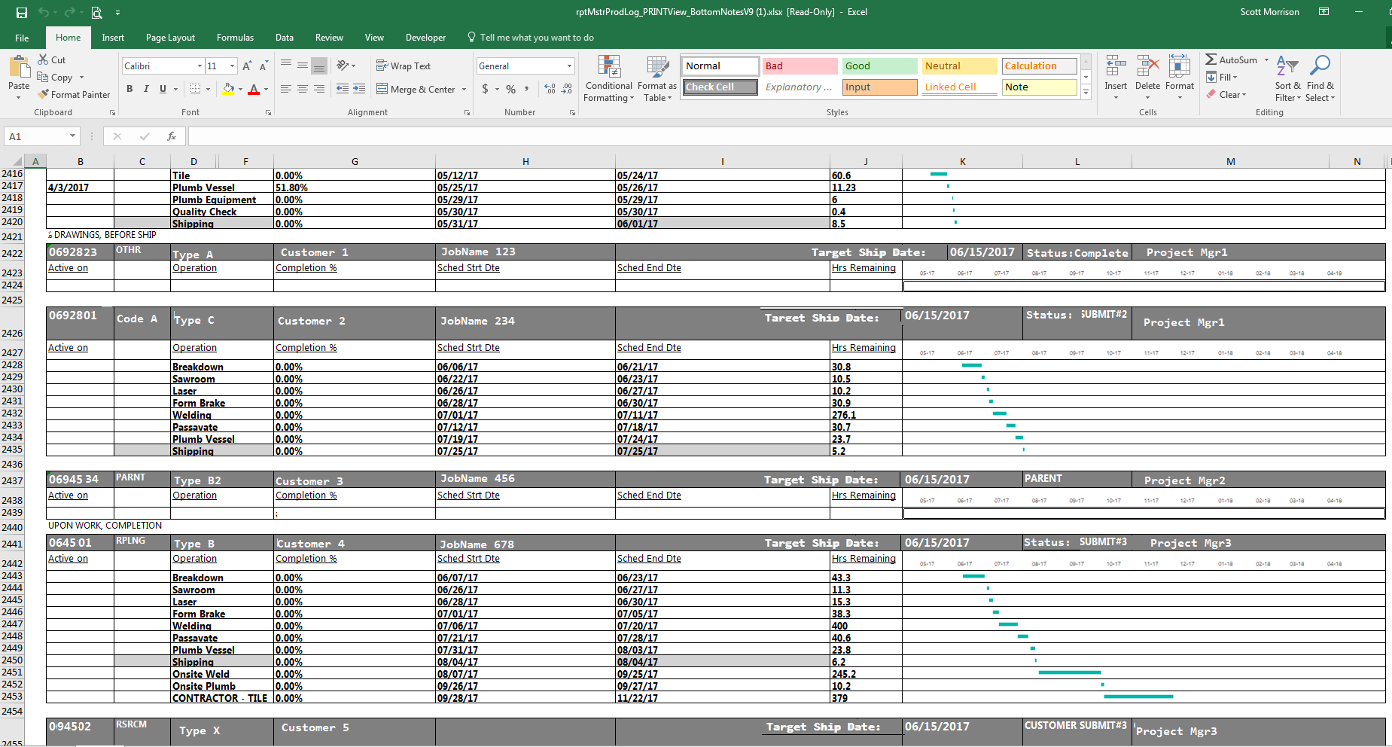This screenshot has width=1392, height=747.
Task: Click Wrap Text button
Action: tap(404, 66)
